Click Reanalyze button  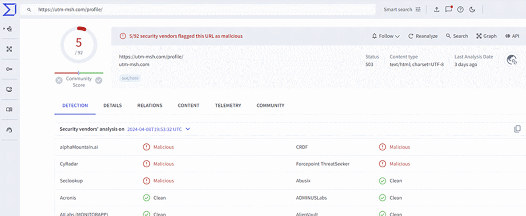pyautogui.click(x=423, y=36)
